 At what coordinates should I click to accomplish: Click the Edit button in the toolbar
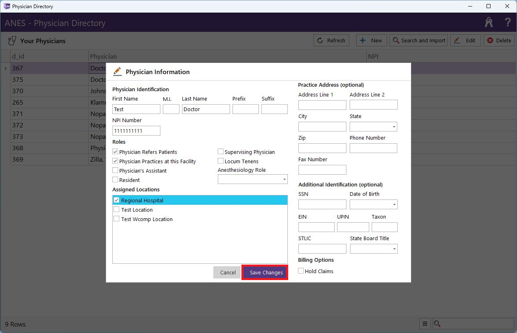coord(466,40)
